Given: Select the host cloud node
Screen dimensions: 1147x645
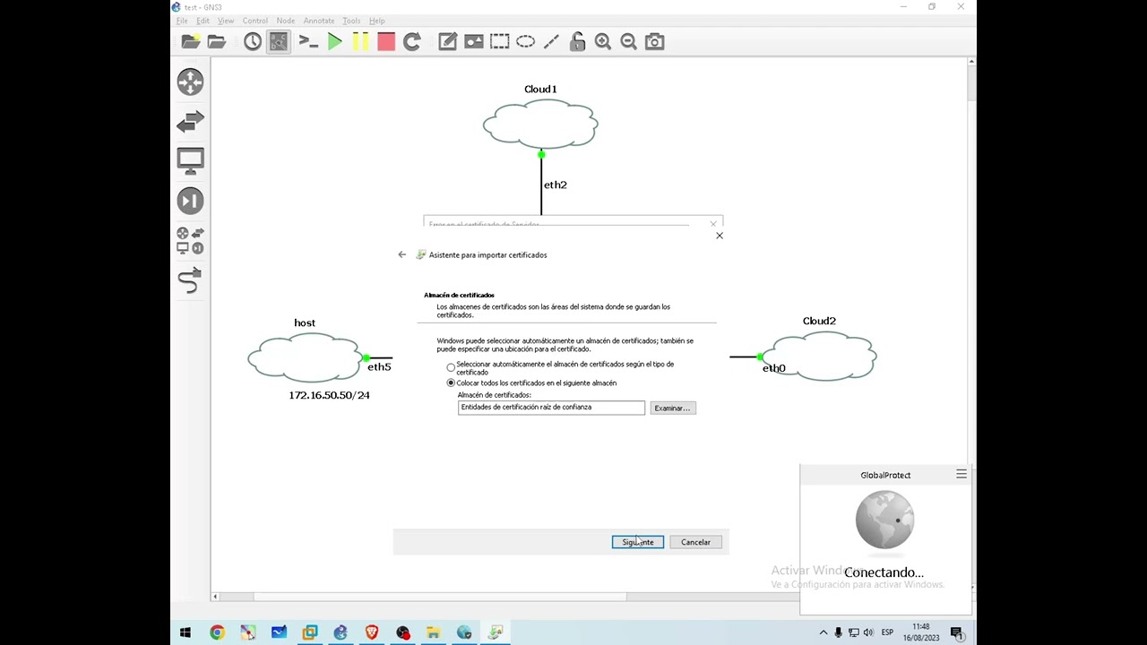Looking at the screenshot, I should 305,357.
